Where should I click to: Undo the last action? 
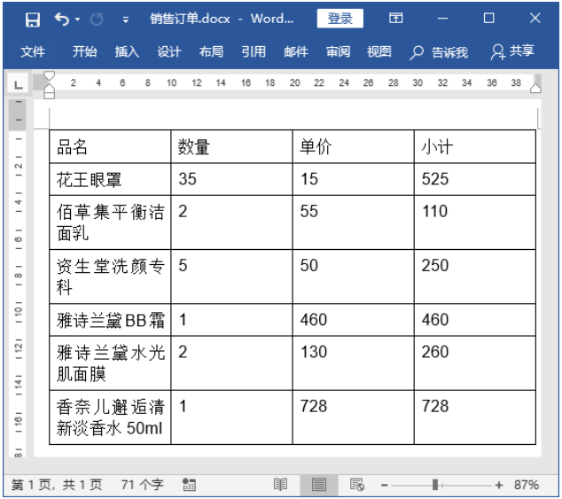tap(62, 19)
